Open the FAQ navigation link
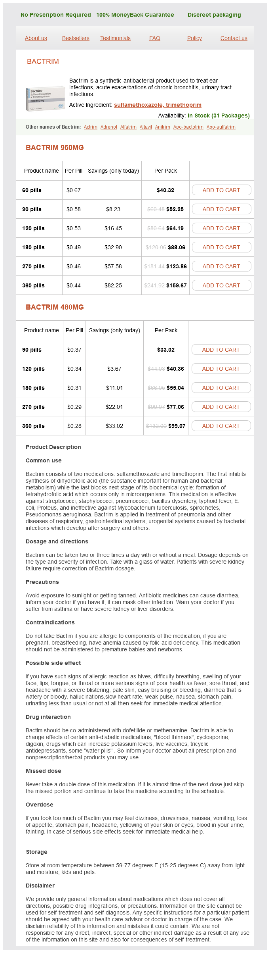Screen dimensions: 270x953 pos(155,38)
